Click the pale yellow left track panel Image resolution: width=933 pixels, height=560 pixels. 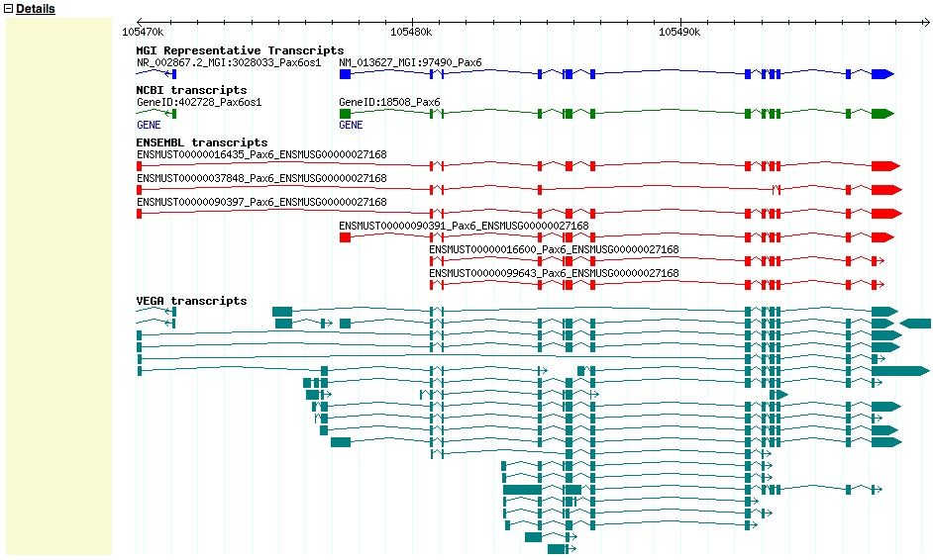tap(58, 286)
